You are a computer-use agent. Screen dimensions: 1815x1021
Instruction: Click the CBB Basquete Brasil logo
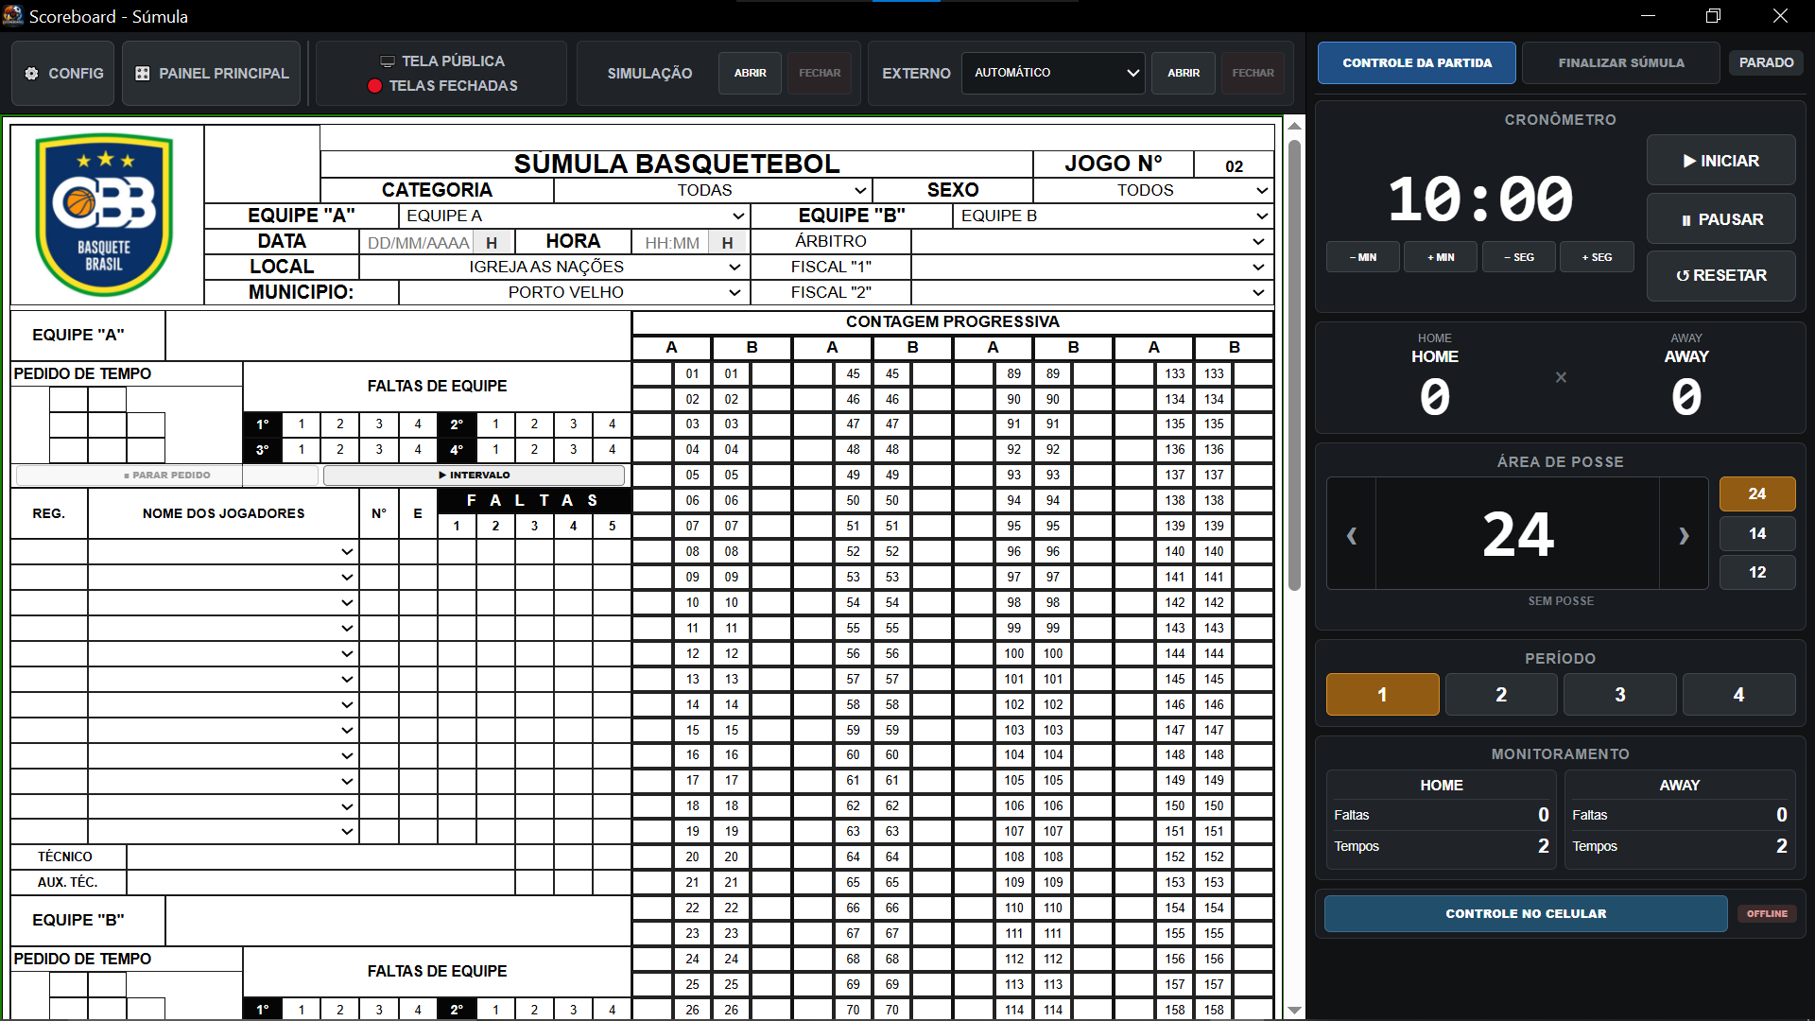tap(105, 215)
